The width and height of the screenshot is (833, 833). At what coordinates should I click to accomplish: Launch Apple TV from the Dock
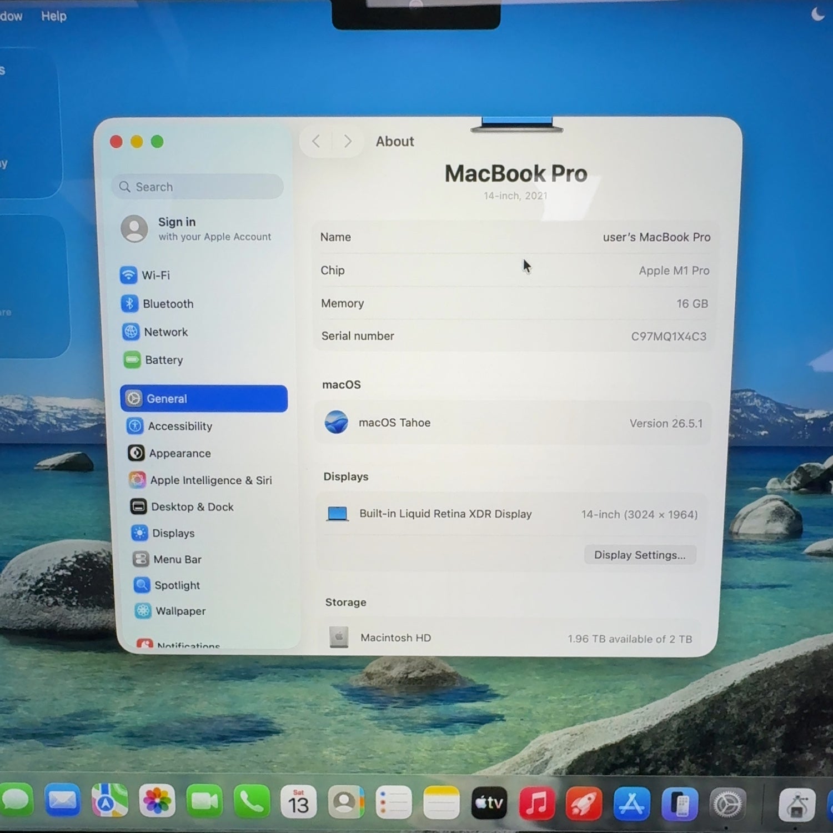(x=489, y=802)
